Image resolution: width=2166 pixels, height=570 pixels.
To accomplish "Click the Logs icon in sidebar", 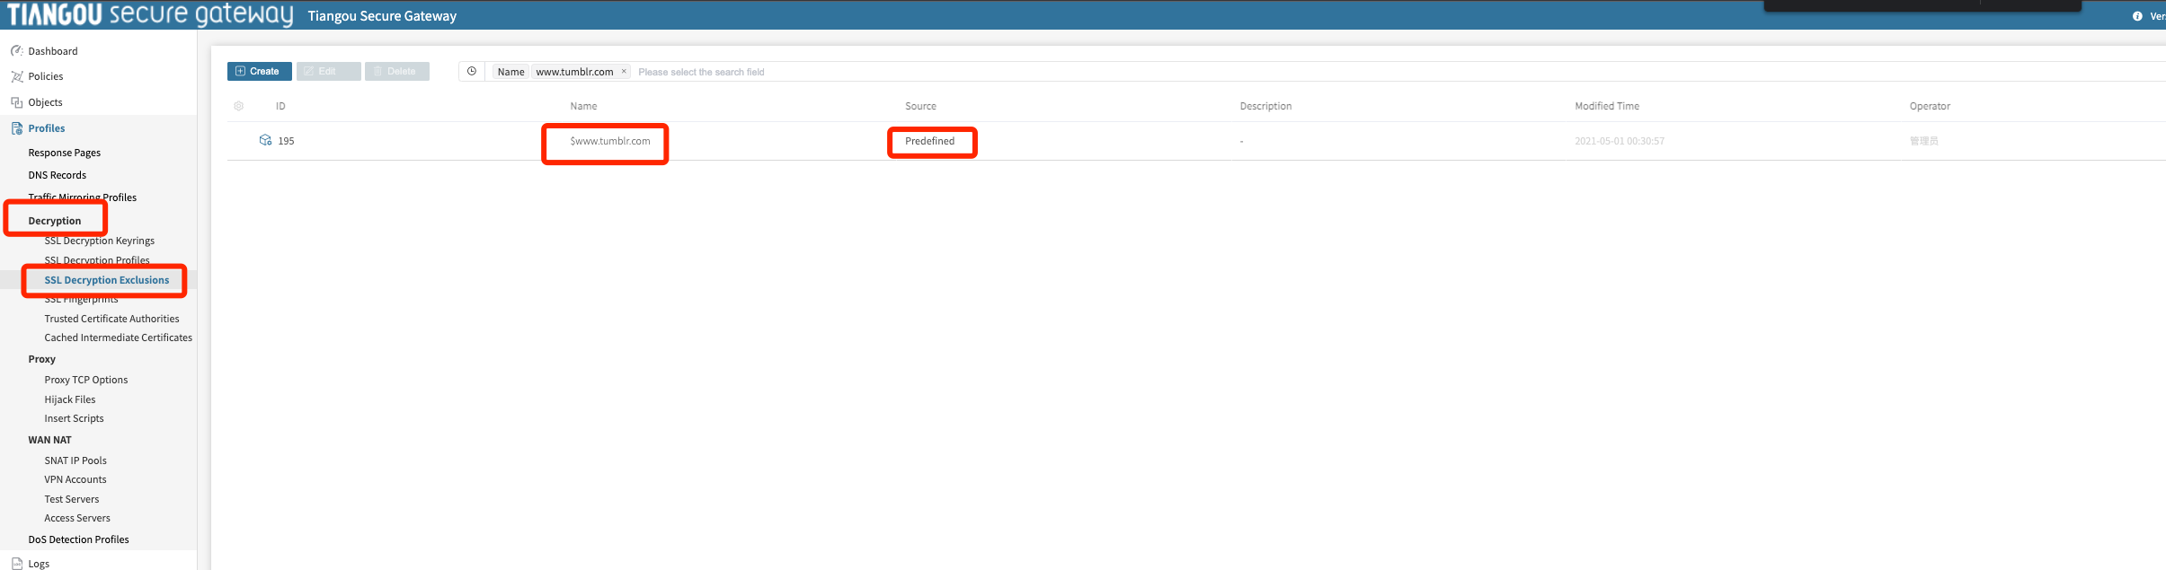I will tap(16, 564).
